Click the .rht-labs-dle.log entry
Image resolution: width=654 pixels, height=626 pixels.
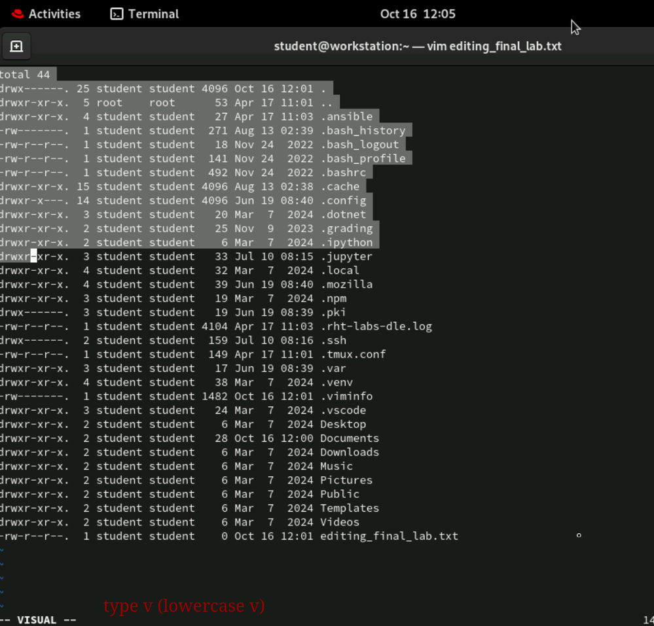pyautogui.click(x=376, y=326)
